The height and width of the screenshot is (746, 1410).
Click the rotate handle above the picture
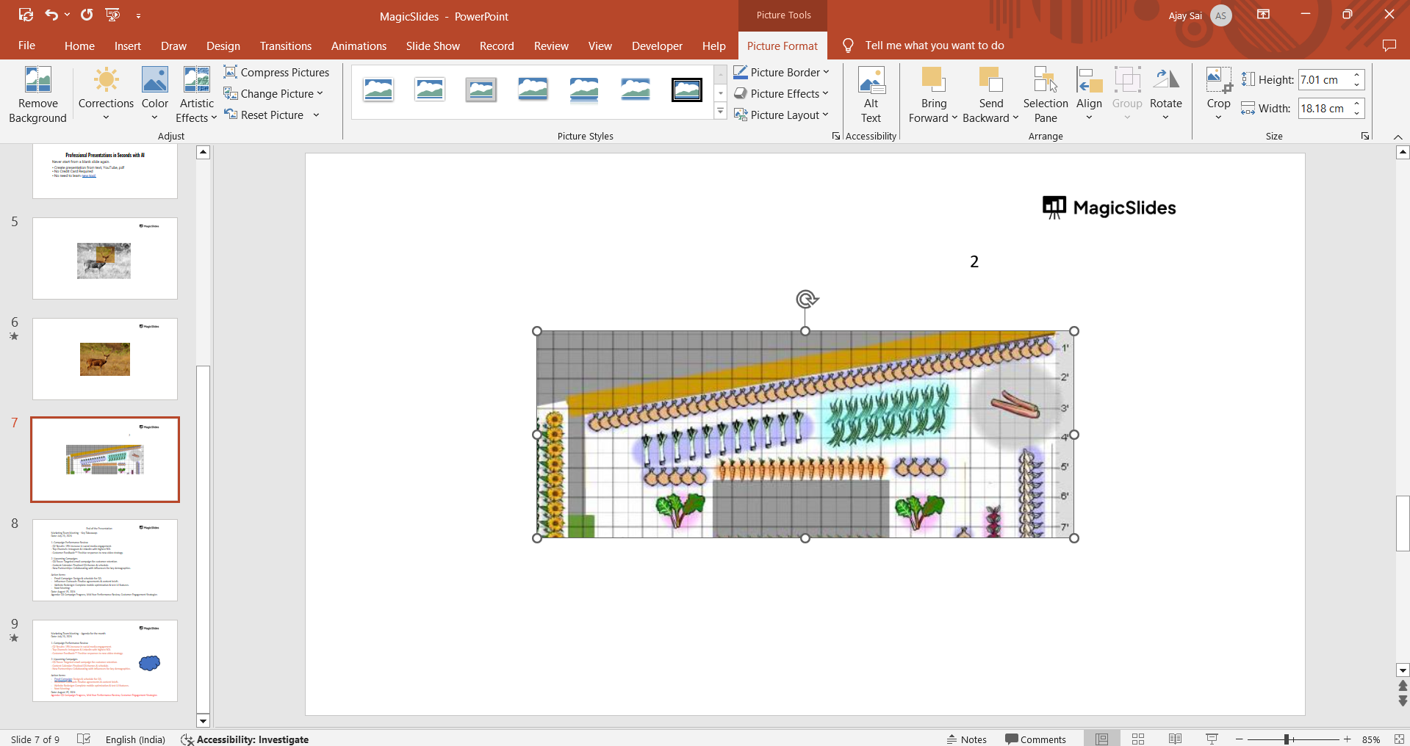tap(806, 299)
